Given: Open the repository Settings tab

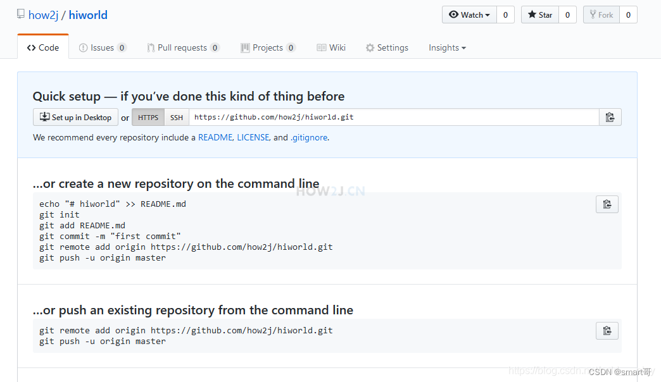Looking at the screenshot, I should (387, 47).
